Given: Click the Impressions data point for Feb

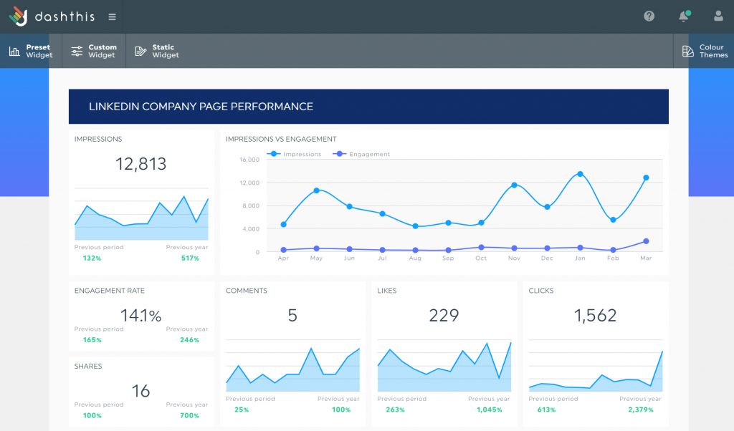Looking at the screenshot, I should pos(613,220).
